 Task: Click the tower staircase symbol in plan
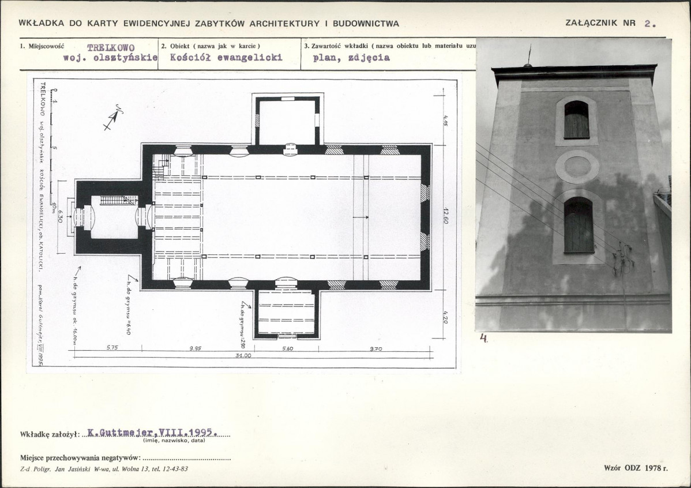(x=117, y=201)
